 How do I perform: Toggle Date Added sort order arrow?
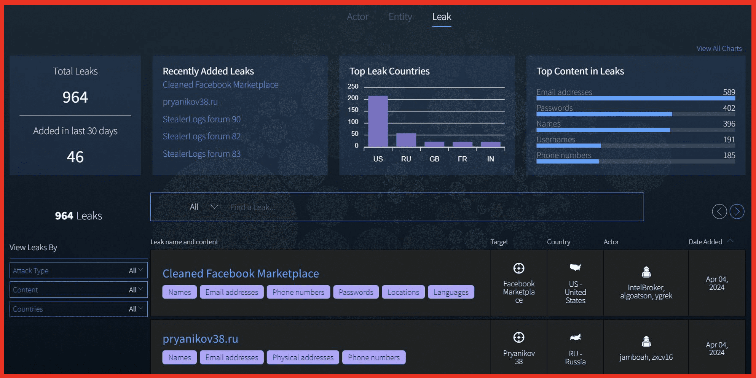tap(730, 241)
